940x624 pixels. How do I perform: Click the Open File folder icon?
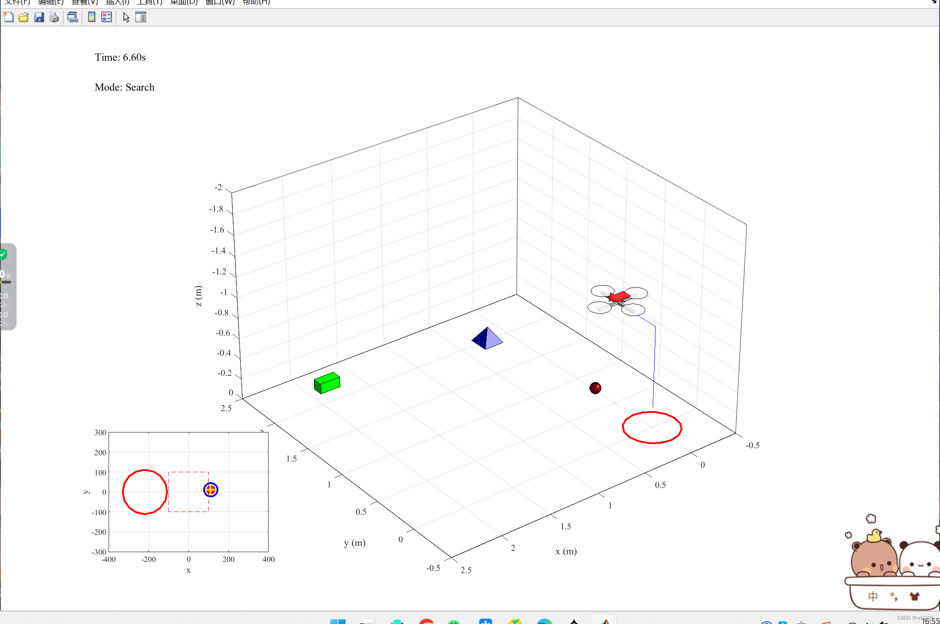[x=24, y=17]
